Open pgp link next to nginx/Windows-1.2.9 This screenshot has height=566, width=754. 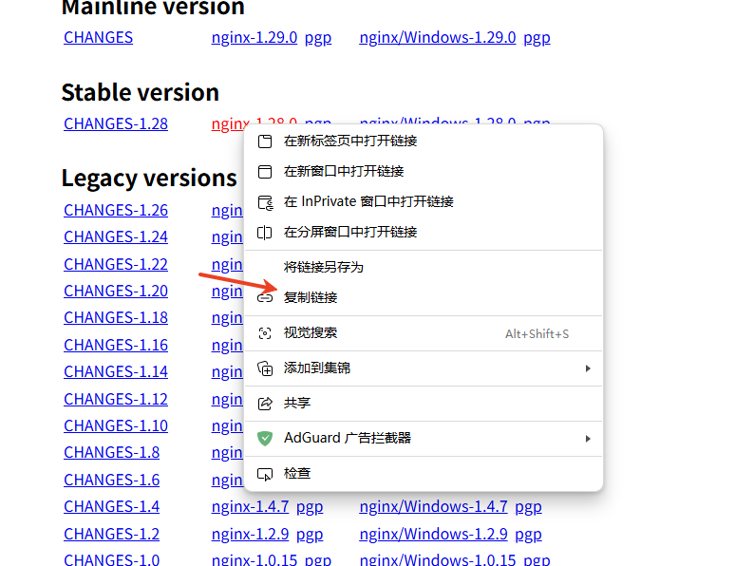pos(529,535)
